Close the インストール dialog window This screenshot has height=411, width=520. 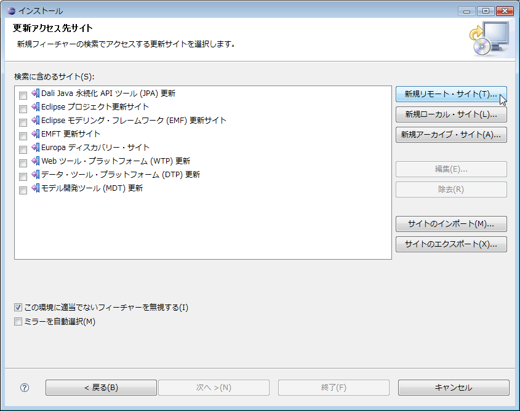(x=505, y=11)
